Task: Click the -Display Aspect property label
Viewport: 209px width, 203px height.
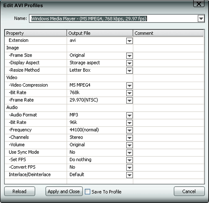Action: pyautogui.click(x=24, y=63)
